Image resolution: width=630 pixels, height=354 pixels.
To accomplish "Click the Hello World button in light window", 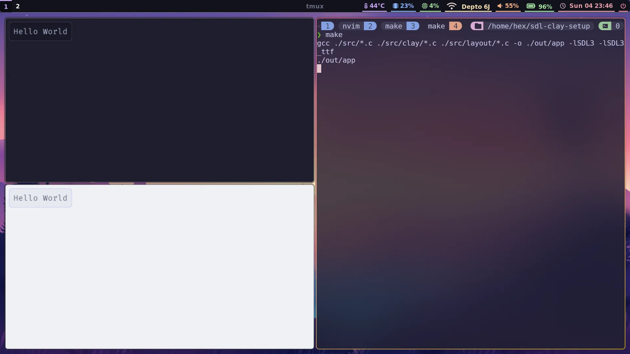I will click(x=40, y=198).
